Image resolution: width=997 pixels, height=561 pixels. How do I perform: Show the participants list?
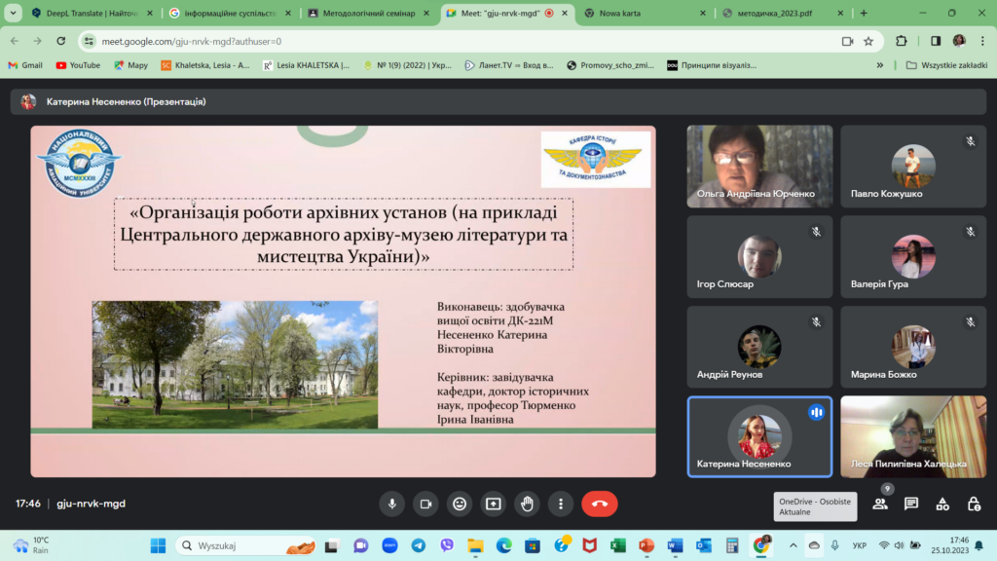[x=880, y=504]
